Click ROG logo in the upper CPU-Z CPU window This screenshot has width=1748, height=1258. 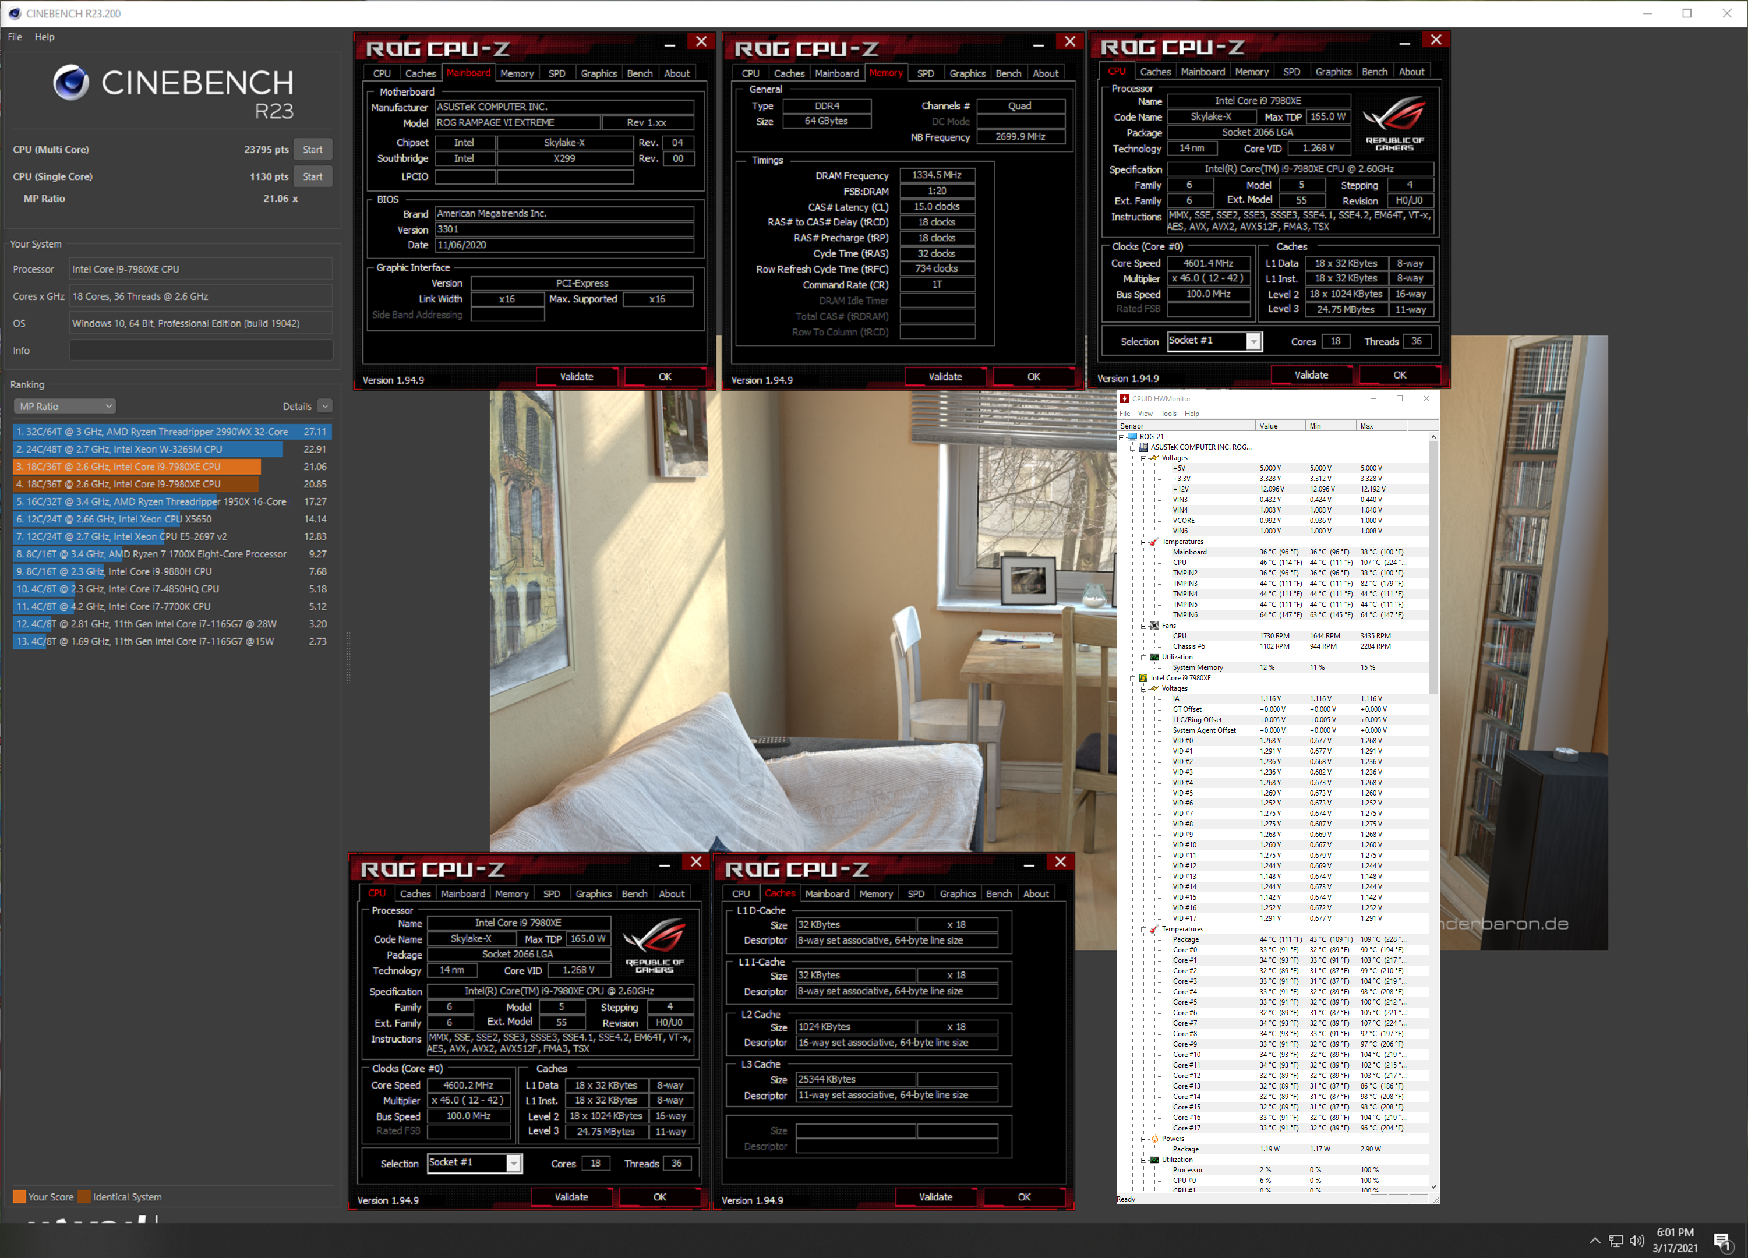click(x=1394, y=122)
